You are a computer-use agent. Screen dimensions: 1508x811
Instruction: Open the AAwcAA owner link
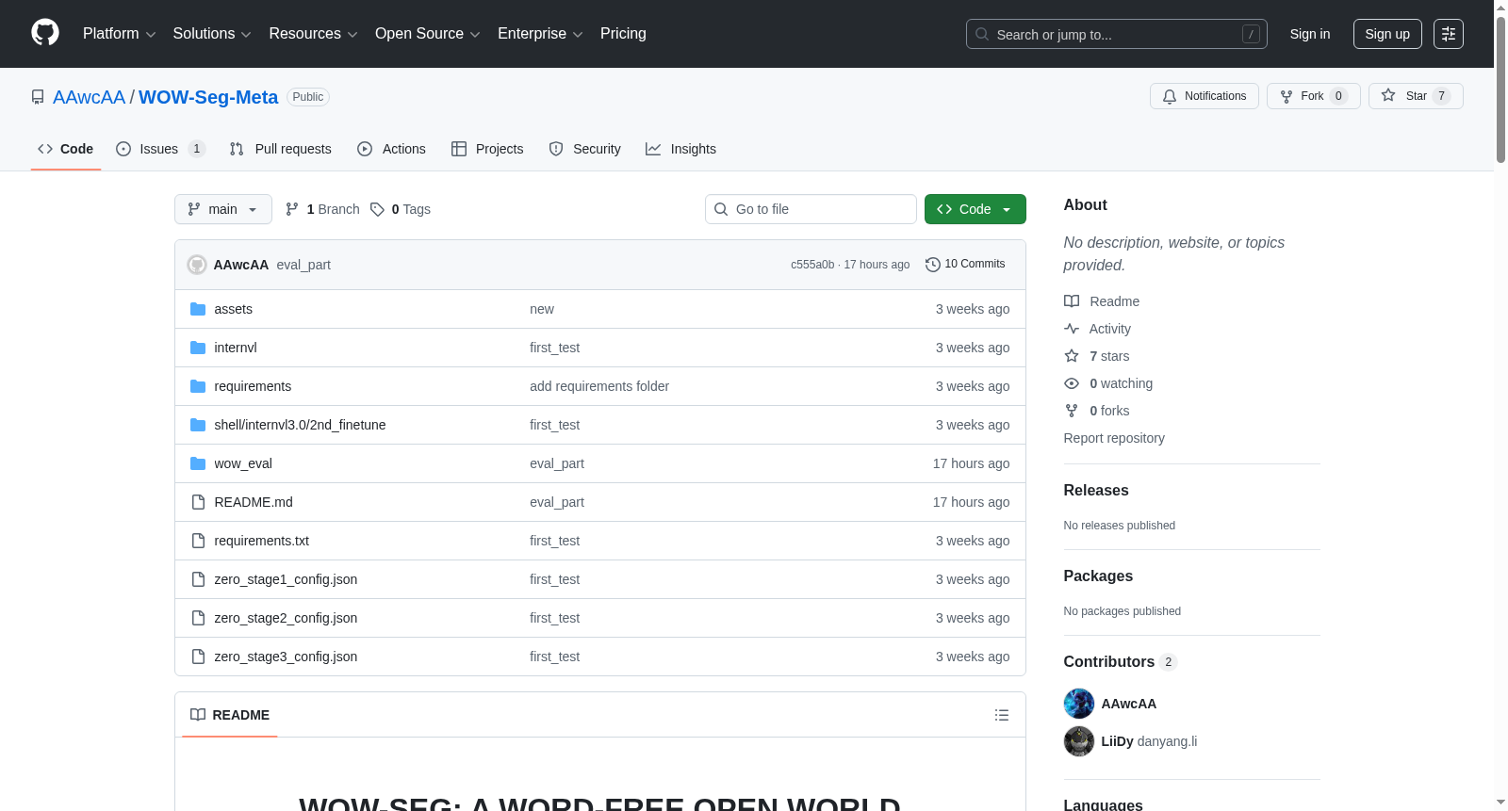click(x=89, y=97)
